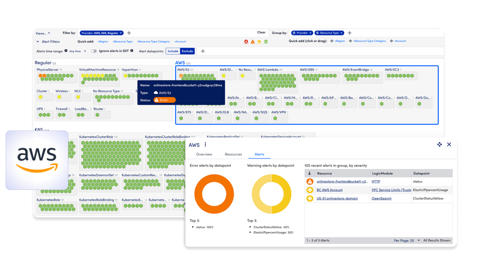477x268 pixels.
Task: Open the Views dropdown
Action: [43, 33]
